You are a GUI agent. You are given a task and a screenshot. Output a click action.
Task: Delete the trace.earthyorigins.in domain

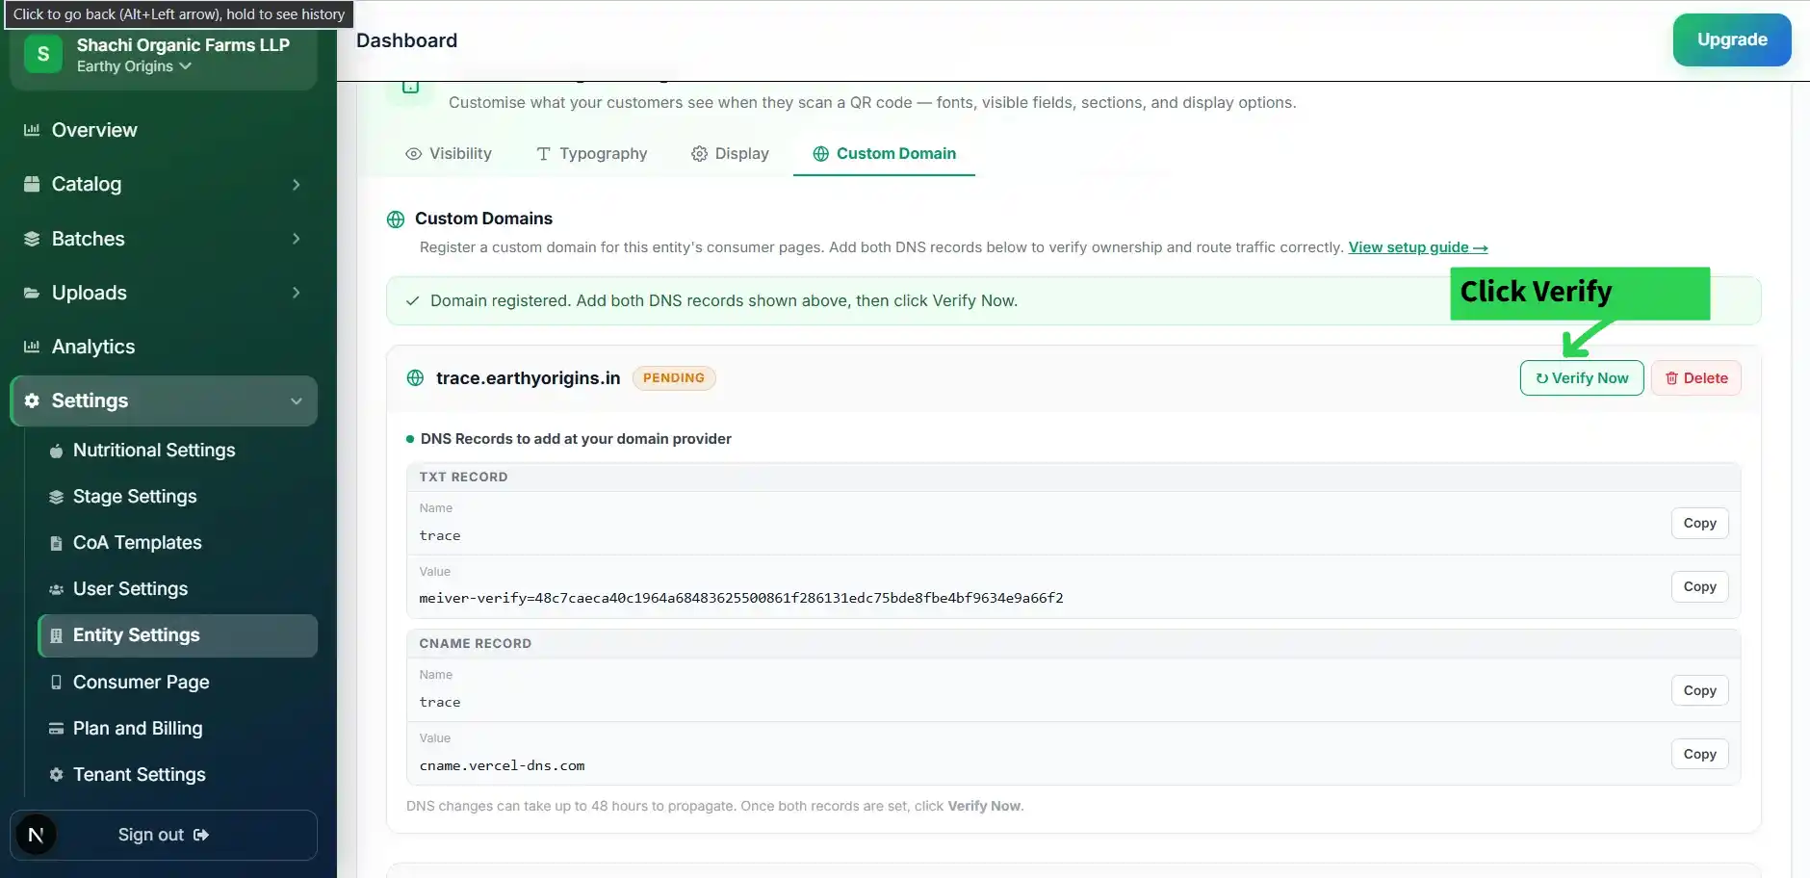[x=1695, y=378]
